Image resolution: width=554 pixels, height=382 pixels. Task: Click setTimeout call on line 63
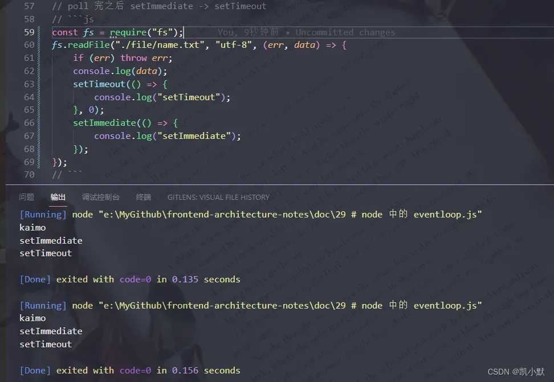[x=99, y=84]
